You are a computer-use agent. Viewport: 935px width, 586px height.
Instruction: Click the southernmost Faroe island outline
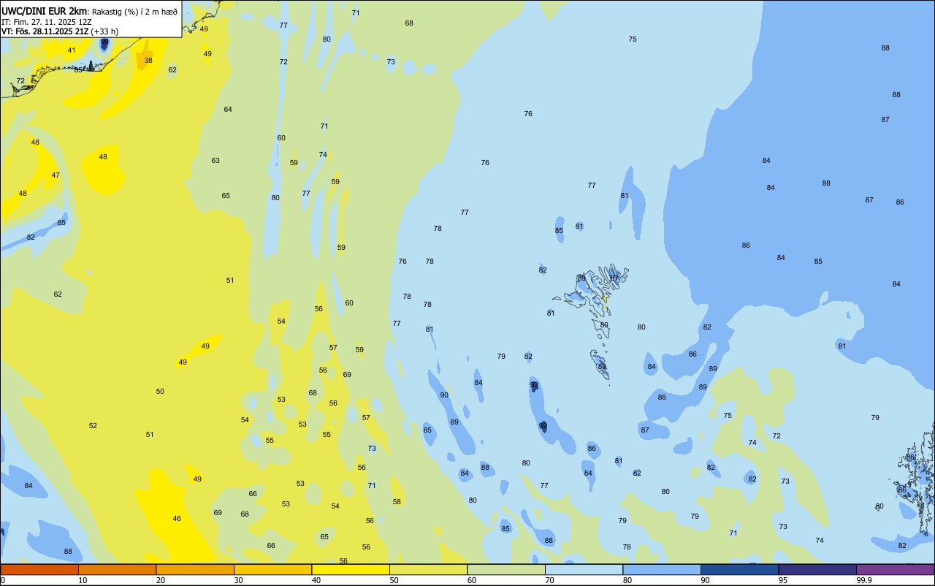pos(600,364)
